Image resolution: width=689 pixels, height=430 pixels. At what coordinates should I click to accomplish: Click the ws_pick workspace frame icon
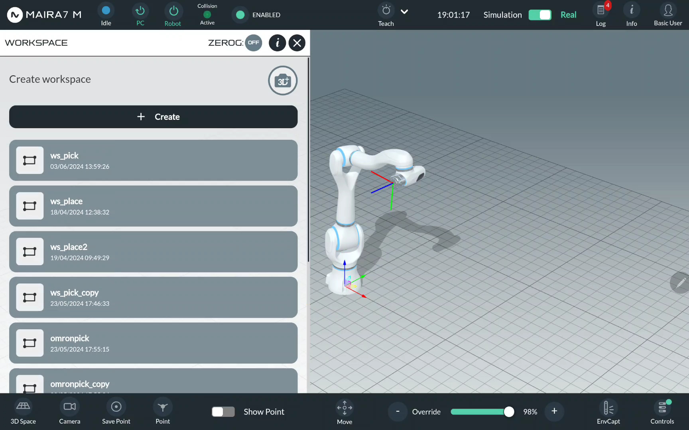(30, 160)
